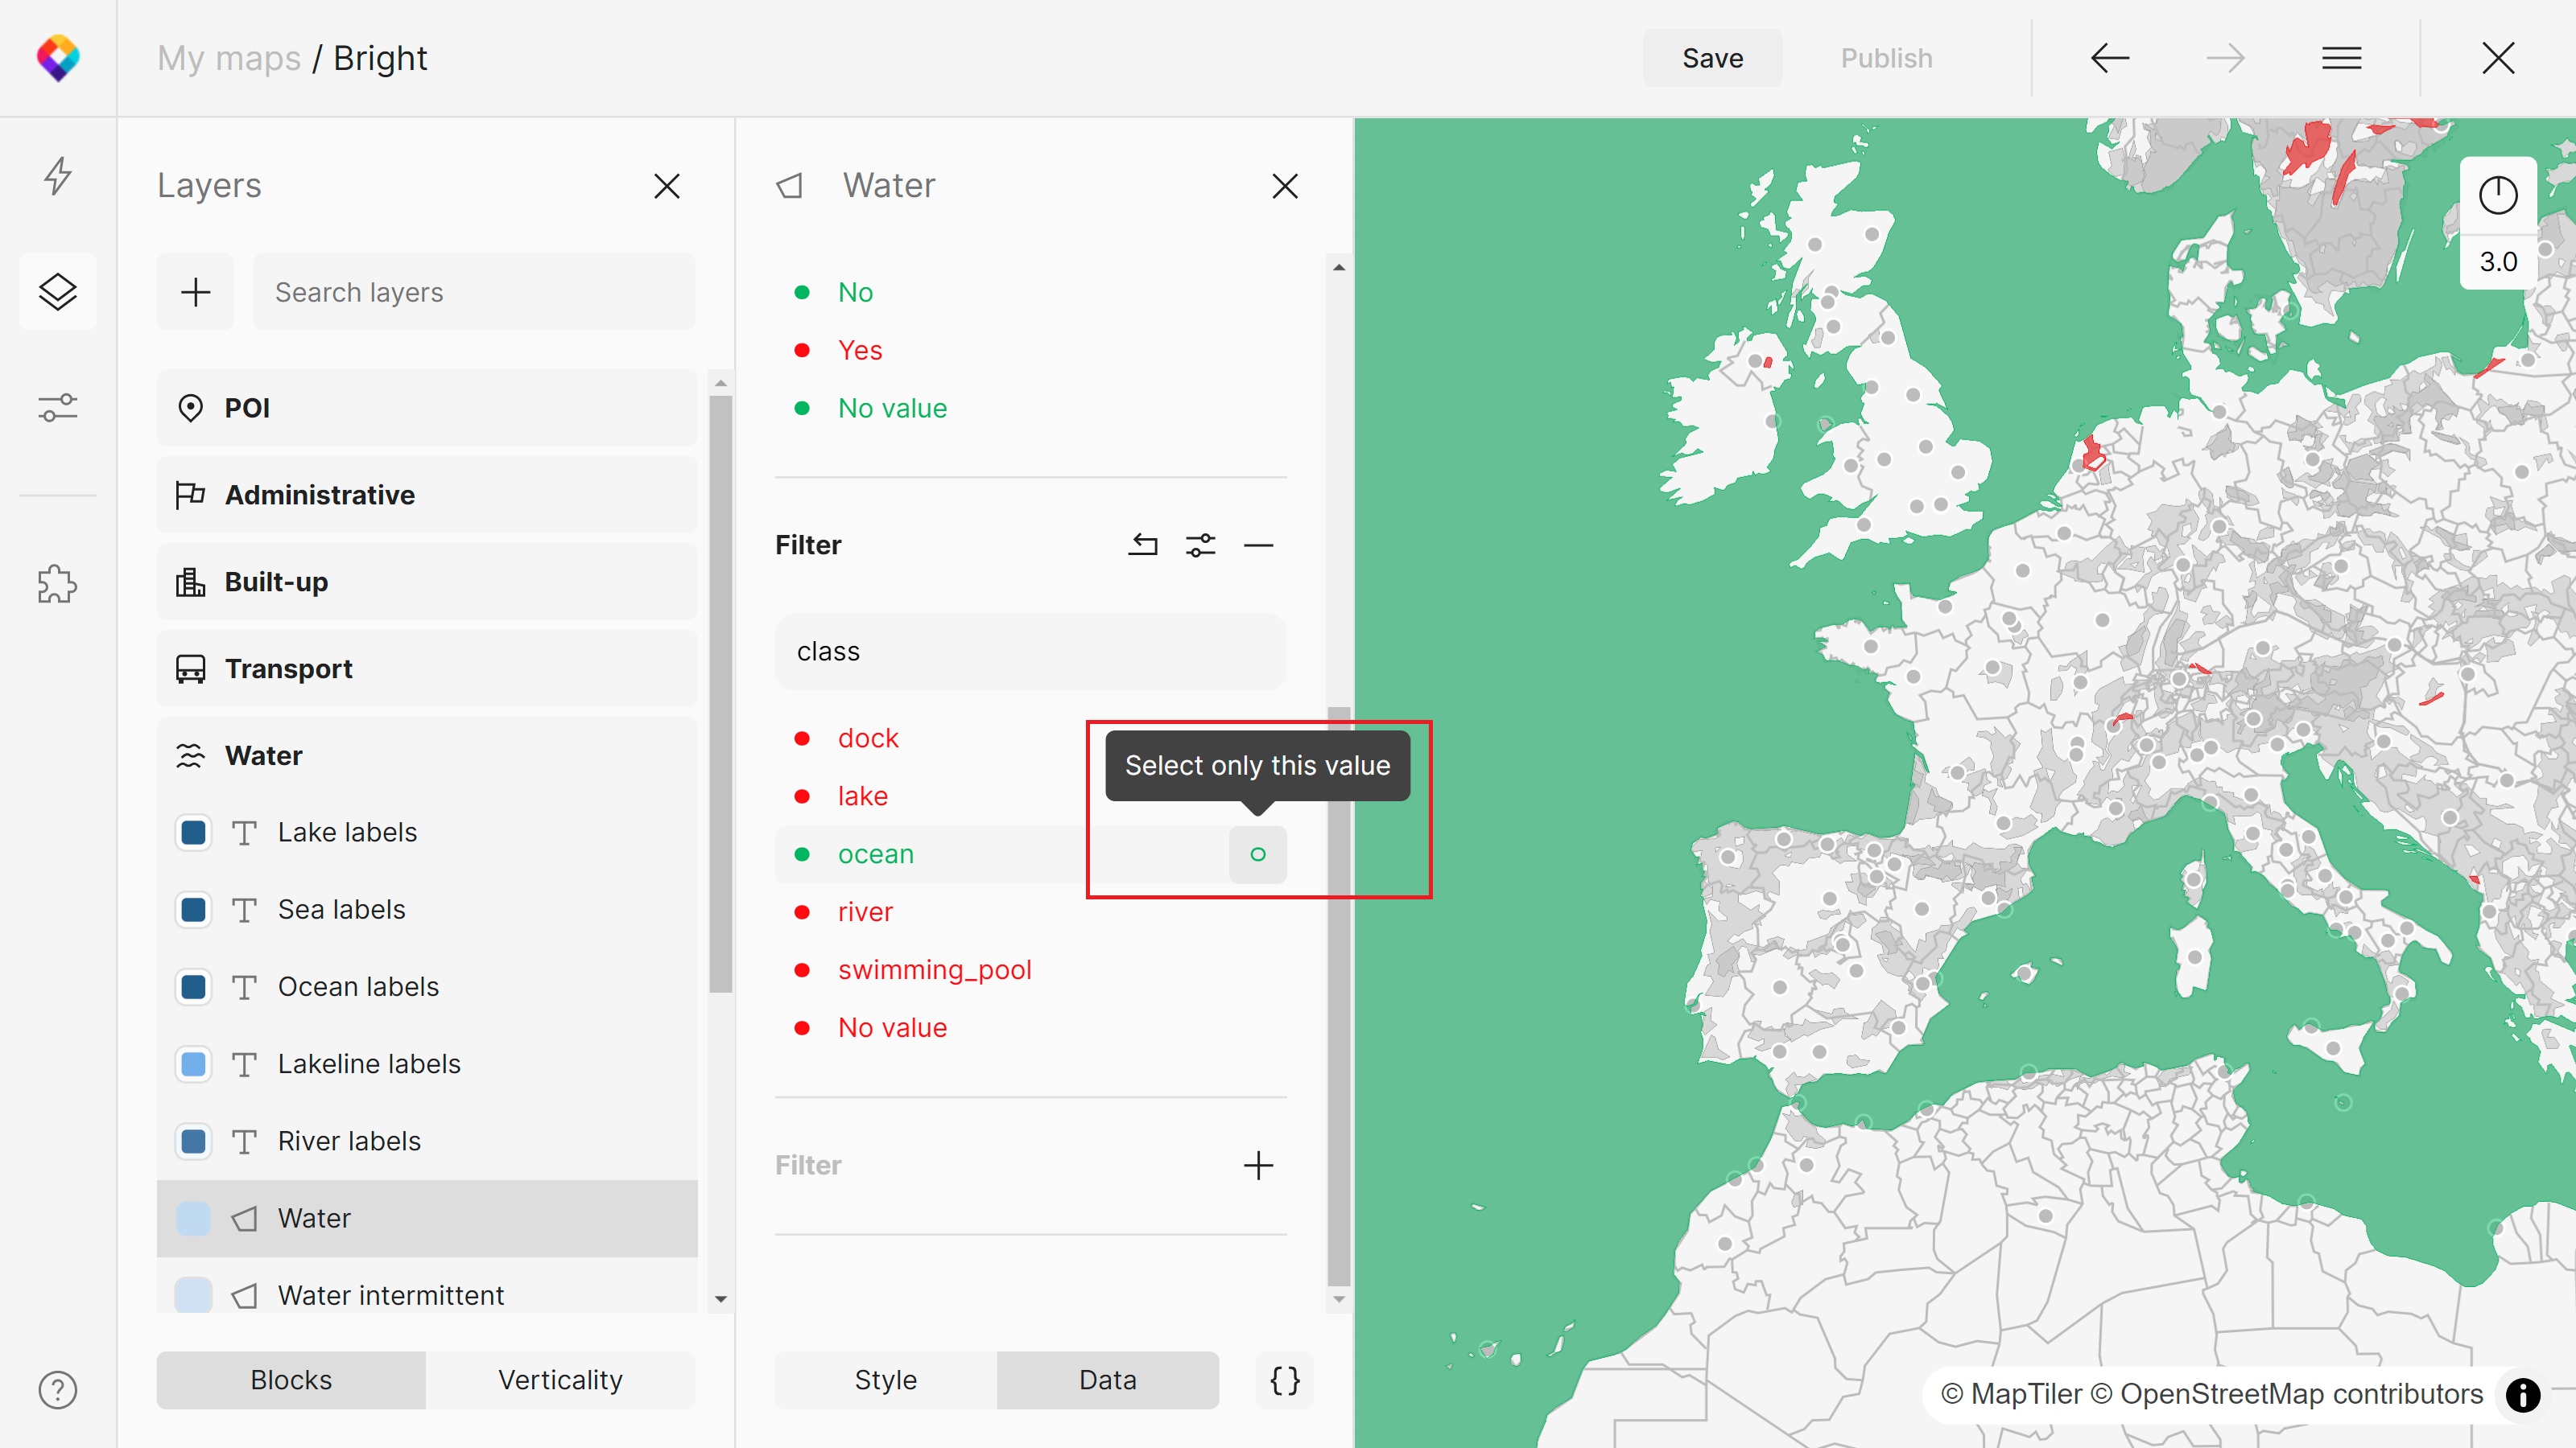Click the Save button
The width and height of the screenshot is (2576, 1448).
[x=1712, y=58]
